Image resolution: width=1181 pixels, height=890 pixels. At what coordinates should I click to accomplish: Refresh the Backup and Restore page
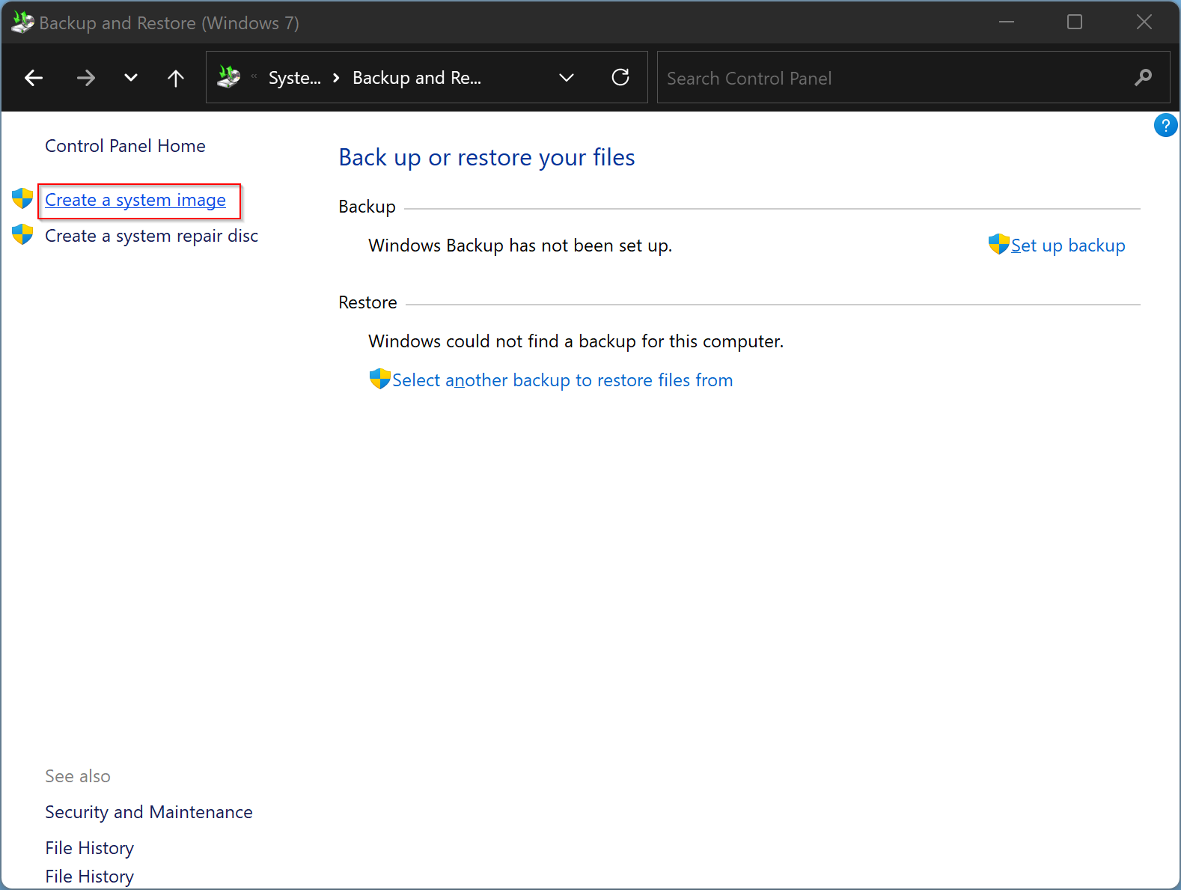[620, 77]
